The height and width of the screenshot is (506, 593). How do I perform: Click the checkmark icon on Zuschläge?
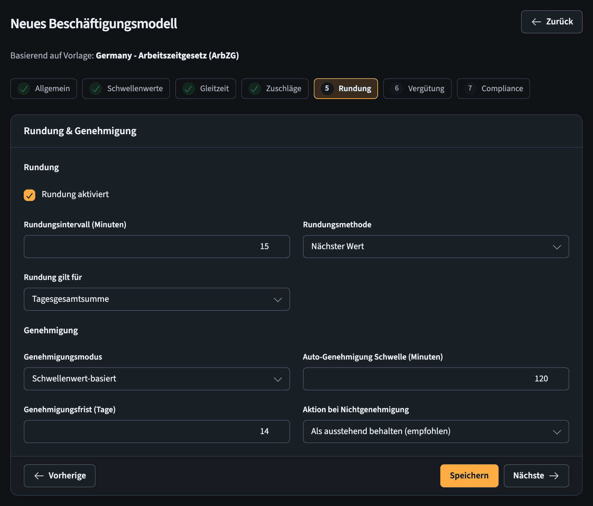pyautogui.click(x=255, y=89)
